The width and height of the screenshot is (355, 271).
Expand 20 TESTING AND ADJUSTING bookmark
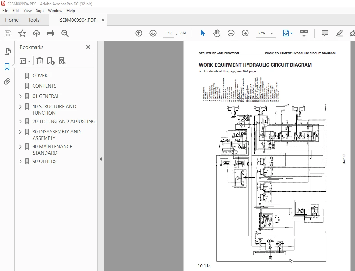(x=20, y=121)
